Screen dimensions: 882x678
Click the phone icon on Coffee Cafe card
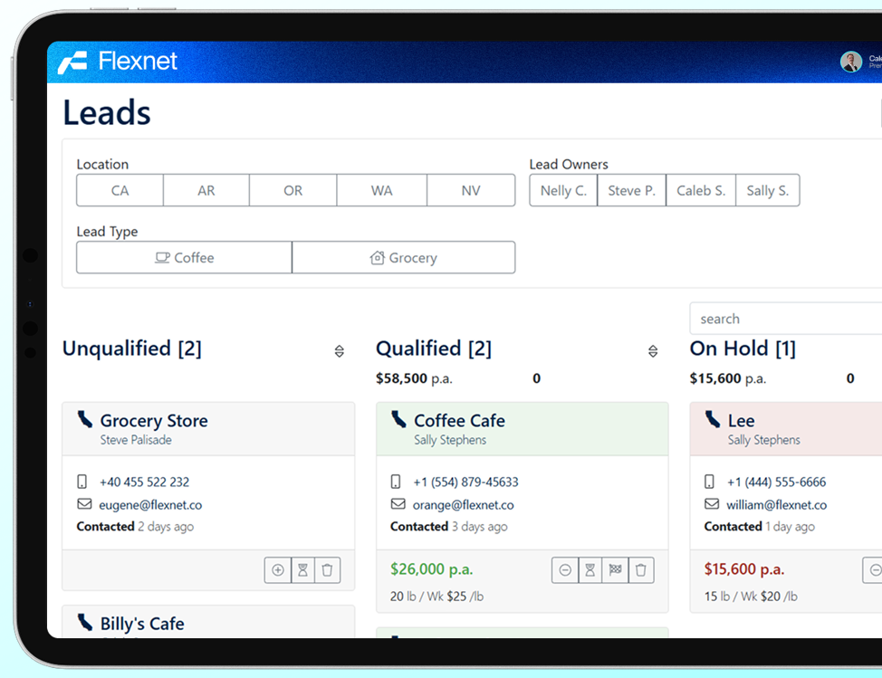tap(396, 482)
